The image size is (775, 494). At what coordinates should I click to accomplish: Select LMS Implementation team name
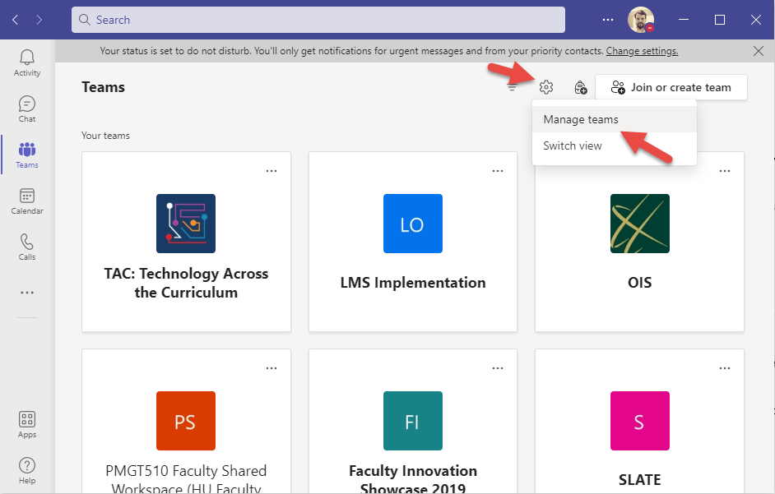(413, 283)
